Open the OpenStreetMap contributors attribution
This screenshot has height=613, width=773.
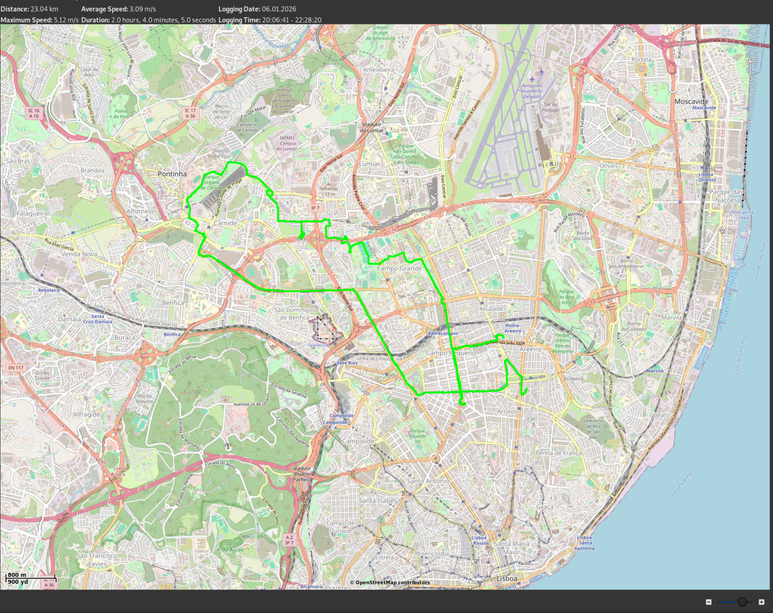click(390, 582)
